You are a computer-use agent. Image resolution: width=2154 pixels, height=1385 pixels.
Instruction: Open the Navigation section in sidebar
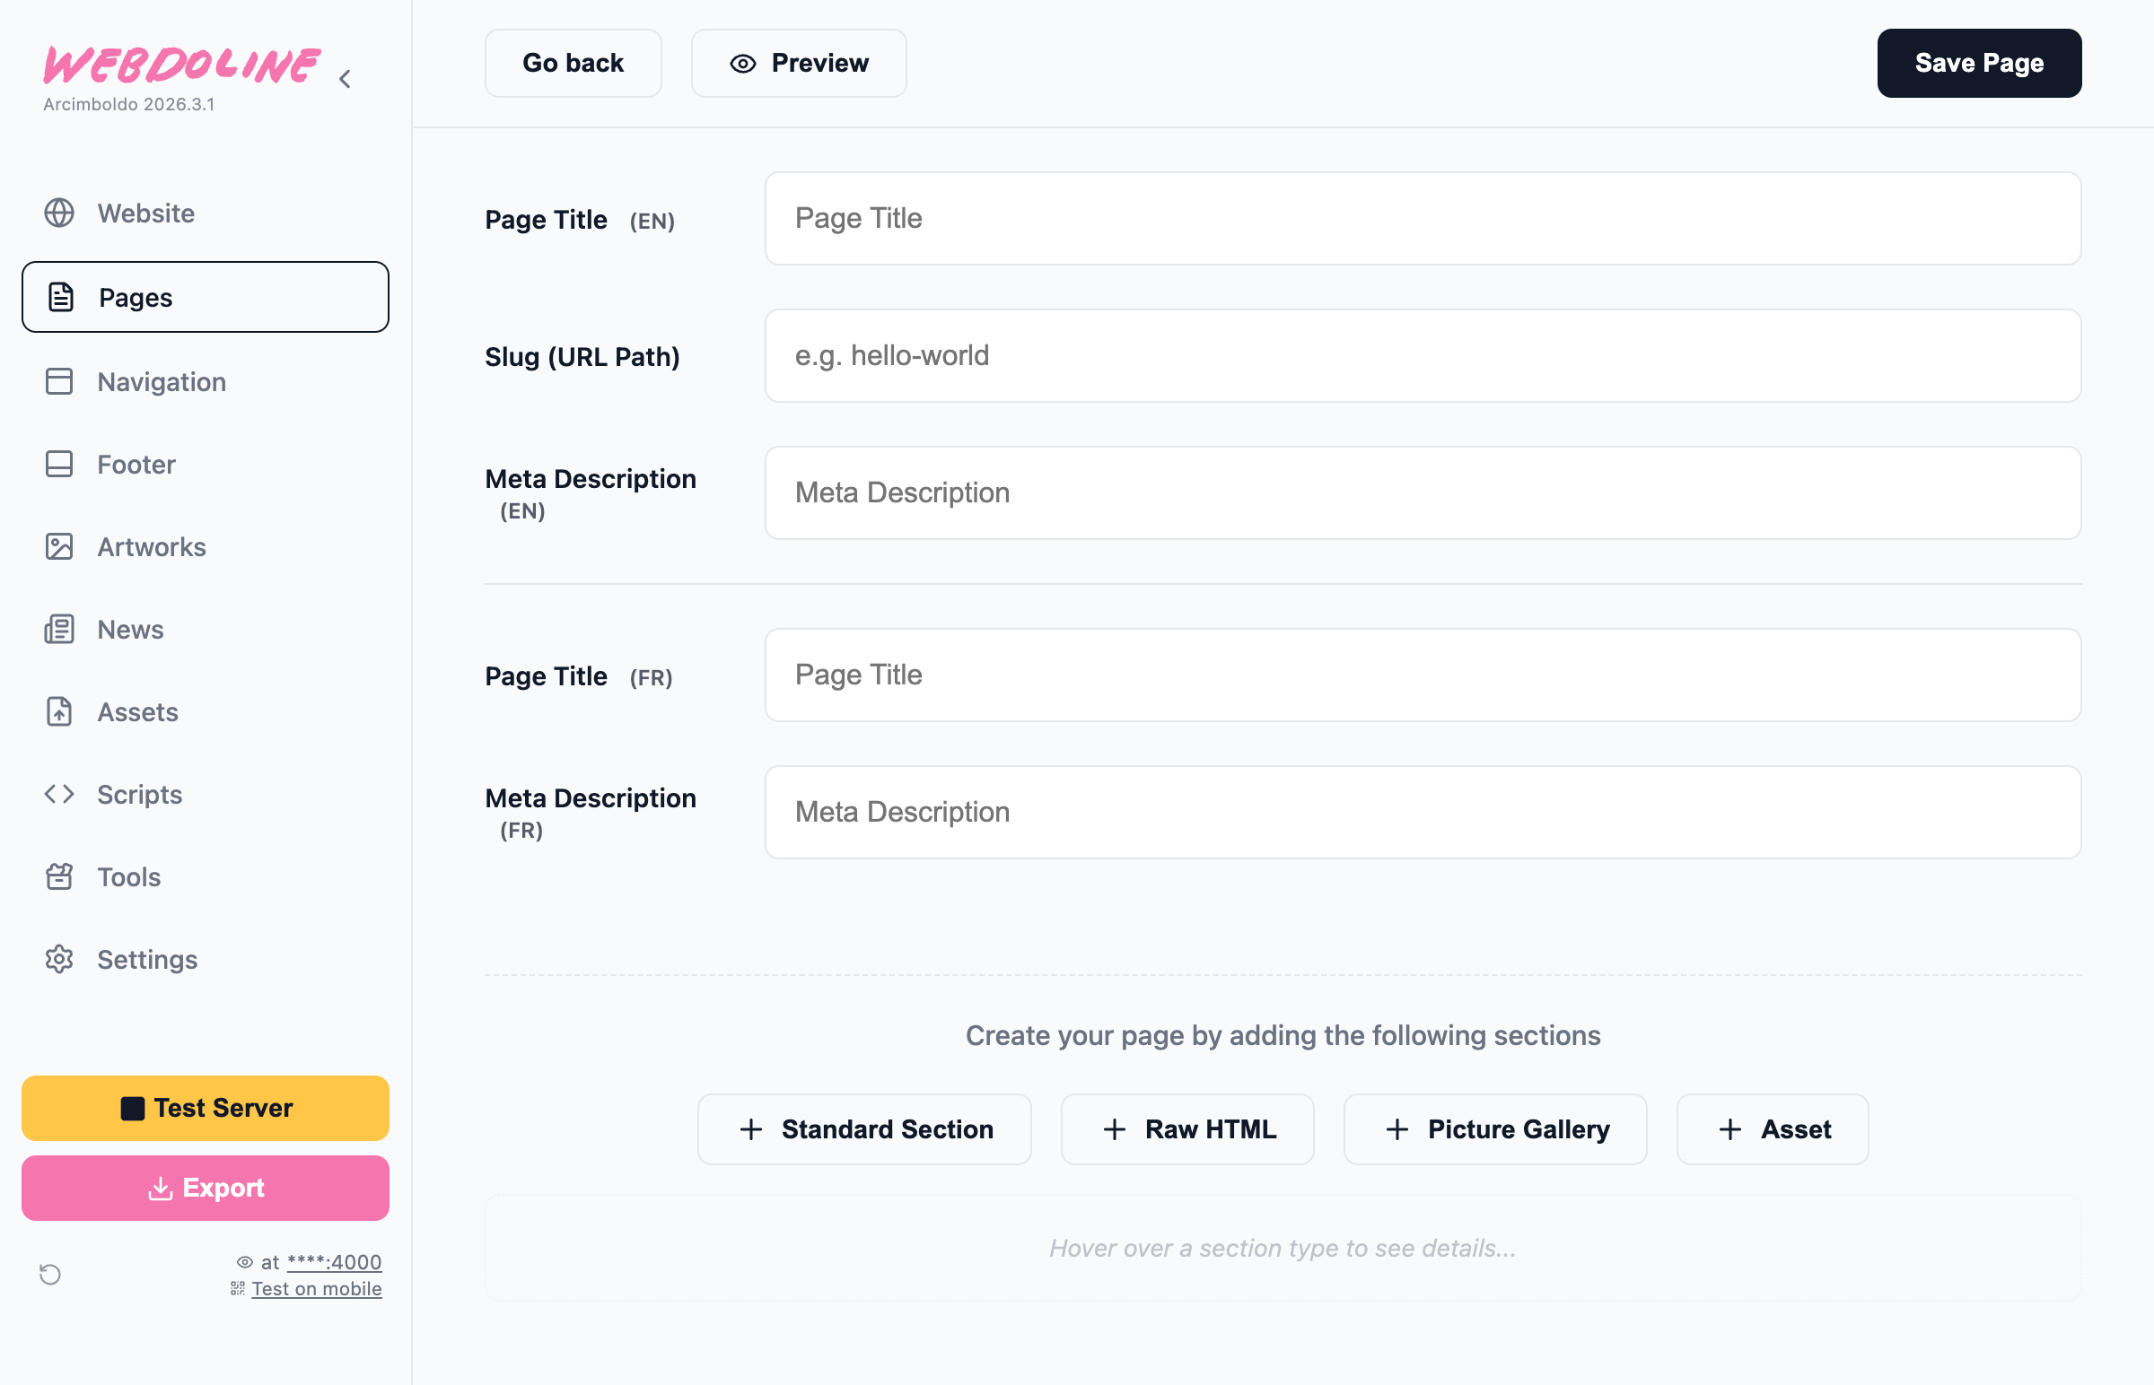click(162, 381)
